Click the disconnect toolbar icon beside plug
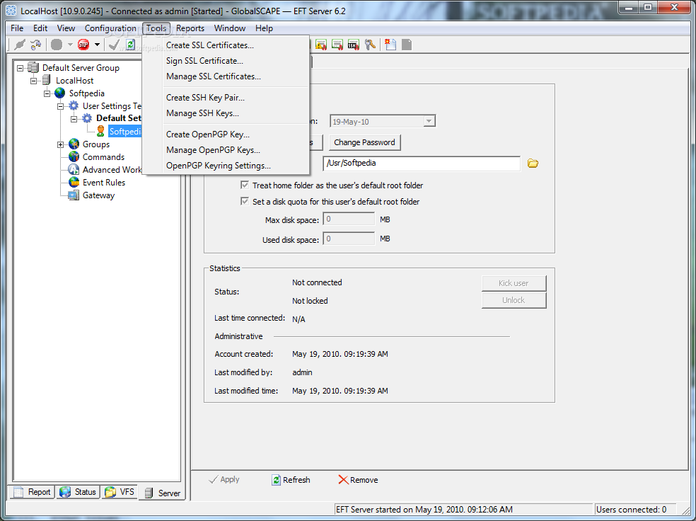The width and height of the screenshot is (696, 521). click(x=36, y=45)
